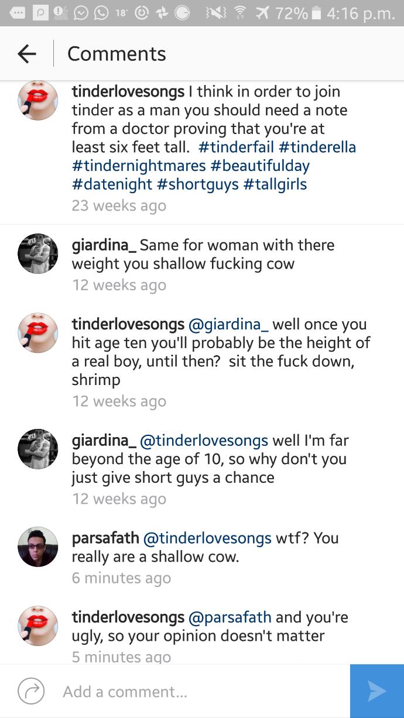
Task: Open the #tallgirls hashtag
Action: point(275,184)
